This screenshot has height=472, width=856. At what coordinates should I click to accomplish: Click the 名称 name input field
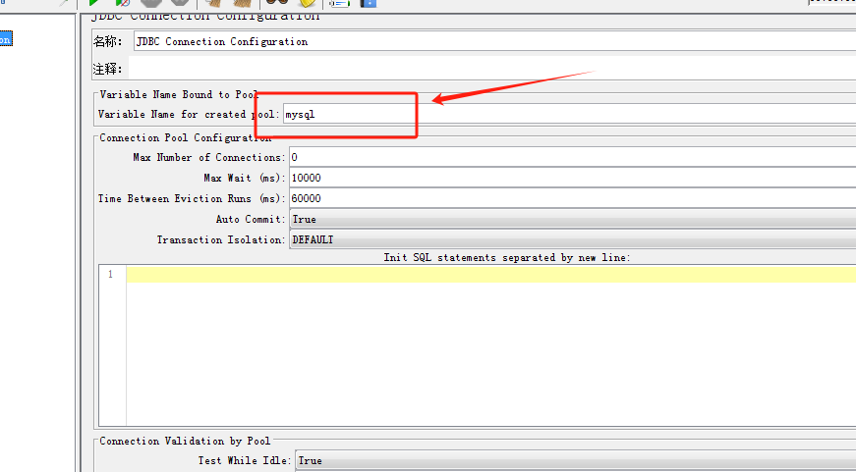click(x=494, y=41)
